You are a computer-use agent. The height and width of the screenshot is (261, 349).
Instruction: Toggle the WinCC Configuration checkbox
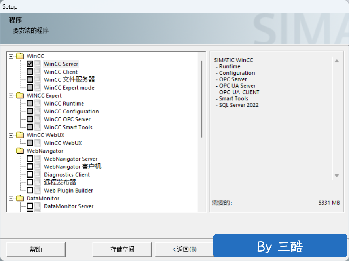(x=30, y=111)
